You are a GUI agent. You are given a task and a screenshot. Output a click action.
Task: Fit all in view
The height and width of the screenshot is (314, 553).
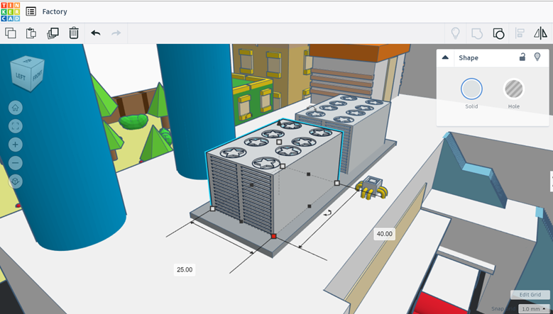[x=15, y=126]
